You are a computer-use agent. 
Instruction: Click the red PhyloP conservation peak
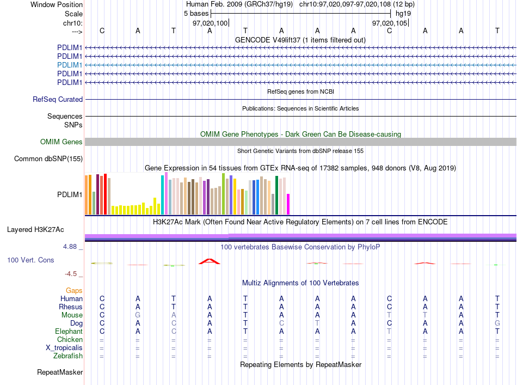(x=210, y=261)
